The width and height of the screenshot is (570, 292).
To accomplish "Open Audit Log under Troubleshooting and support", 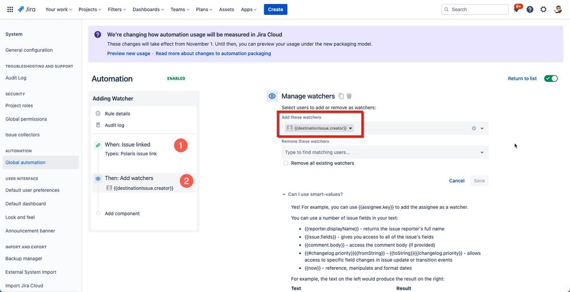I will click(x=16, y=77).
